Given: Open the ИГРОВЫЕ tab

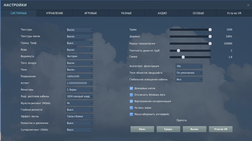Looking at the screenshot, I should tap(91, 13).
